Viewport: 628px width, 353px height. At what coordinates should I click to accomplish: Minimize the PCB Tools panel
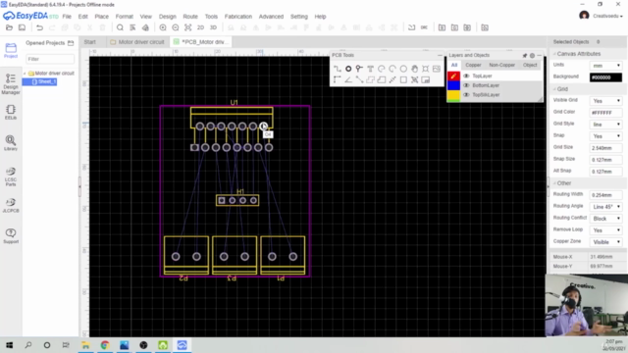[440, 55]
